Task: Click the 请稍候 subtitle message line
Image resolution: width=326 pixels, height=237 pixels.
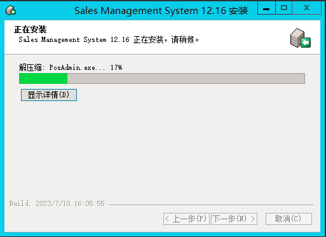Action: (x=109, y=39)
